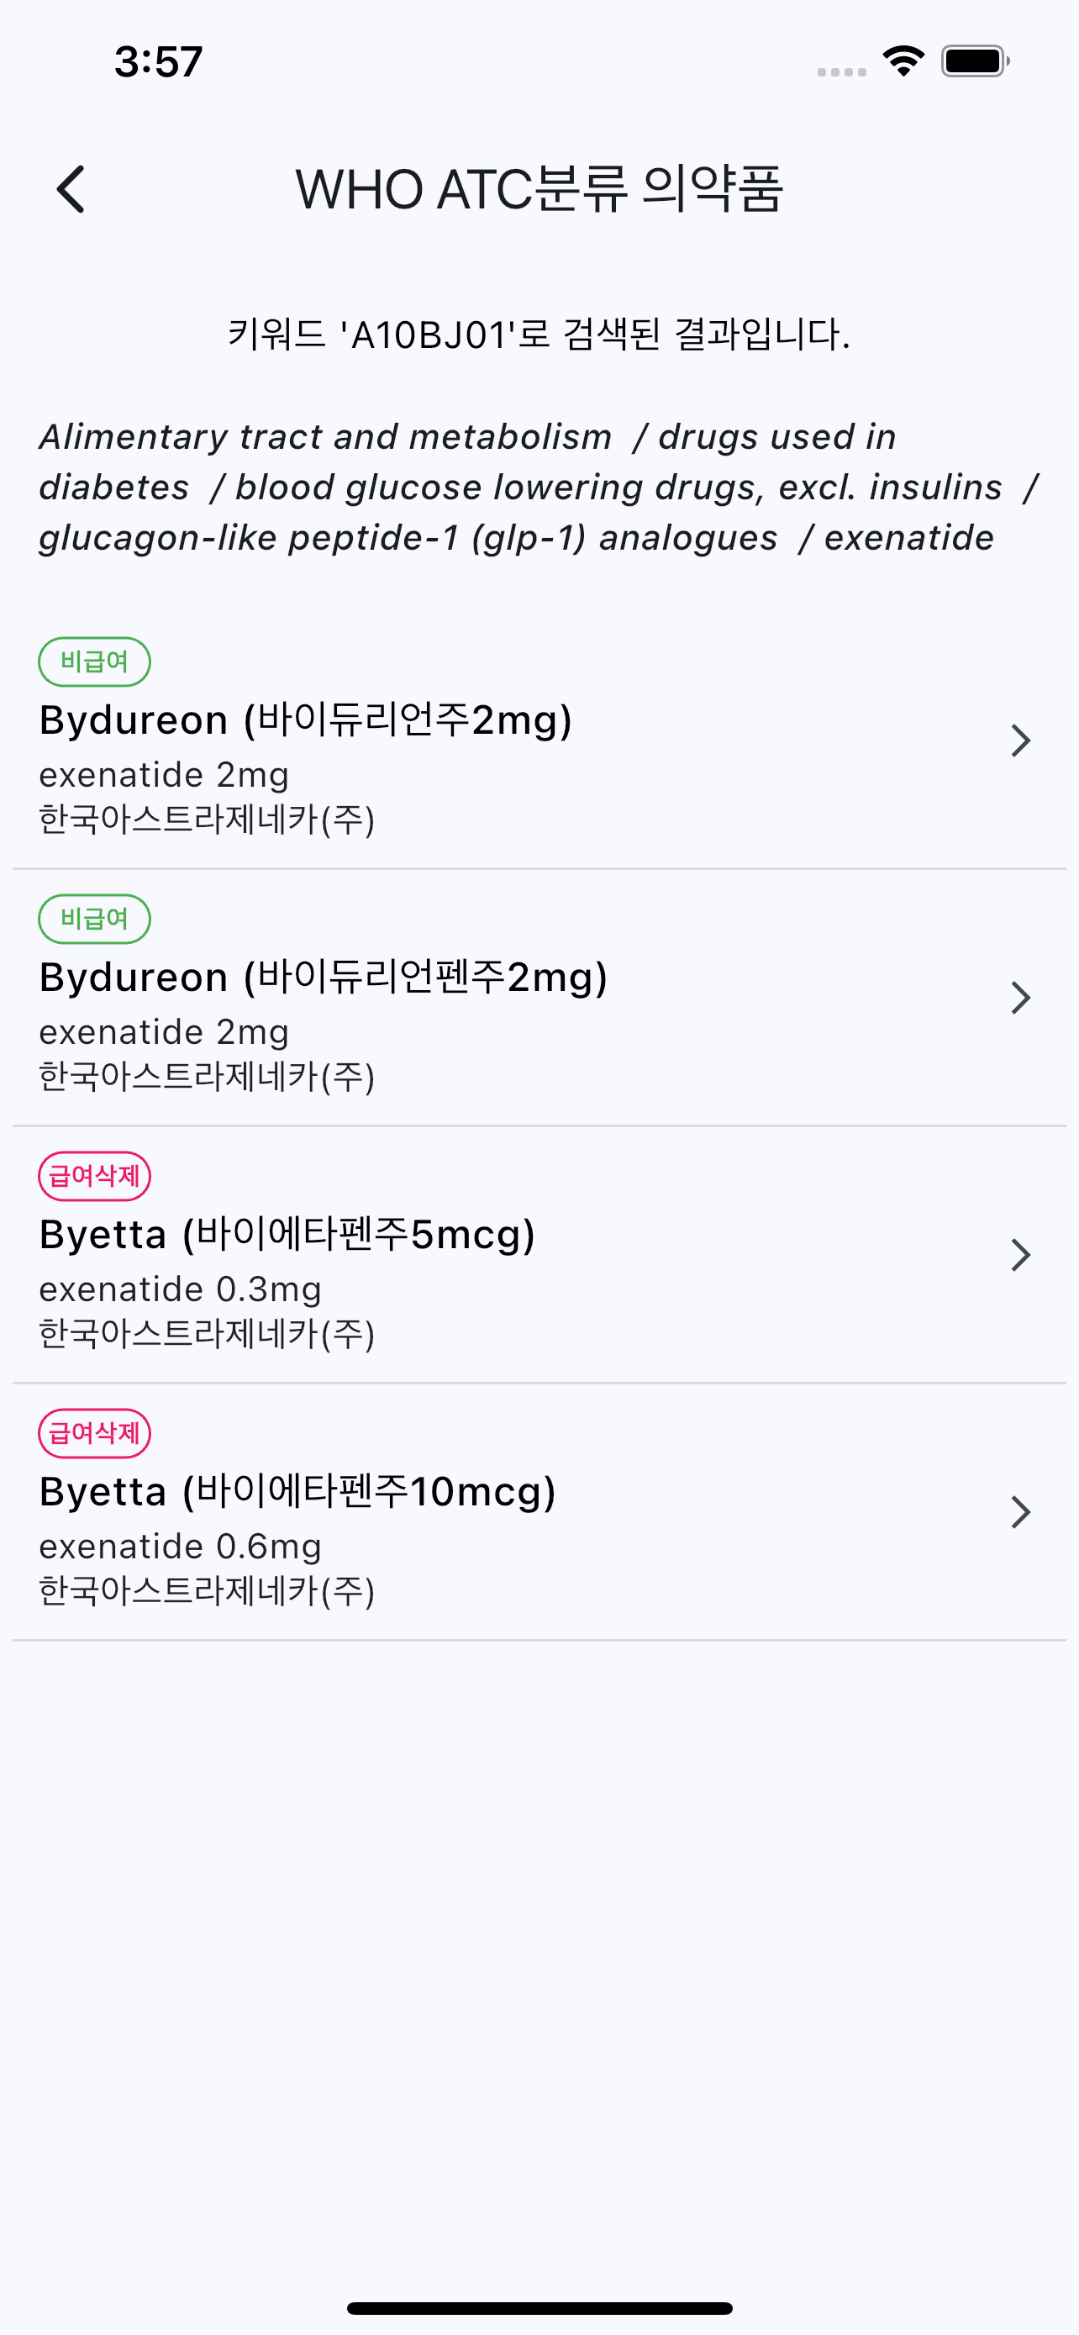
Task: Tap 급여삭제 badge on 바이에타펜주10mcg
Action: click(x=94, y=1433)
